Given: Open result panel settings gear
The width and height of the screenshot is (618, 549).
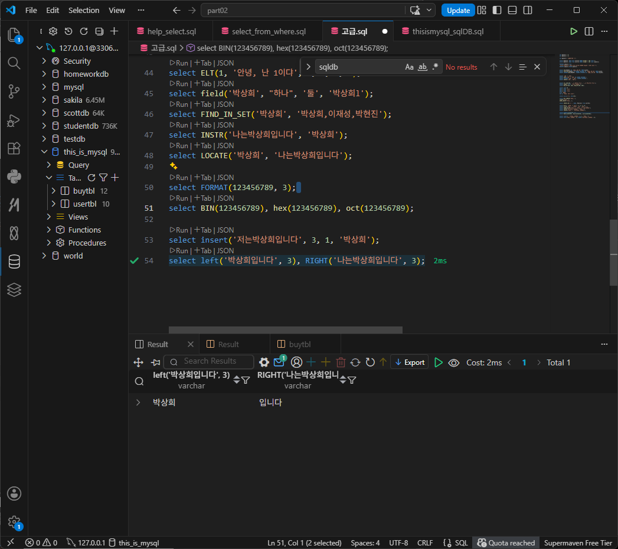Looking at the screenshot, I should click(x=264, y=362).
